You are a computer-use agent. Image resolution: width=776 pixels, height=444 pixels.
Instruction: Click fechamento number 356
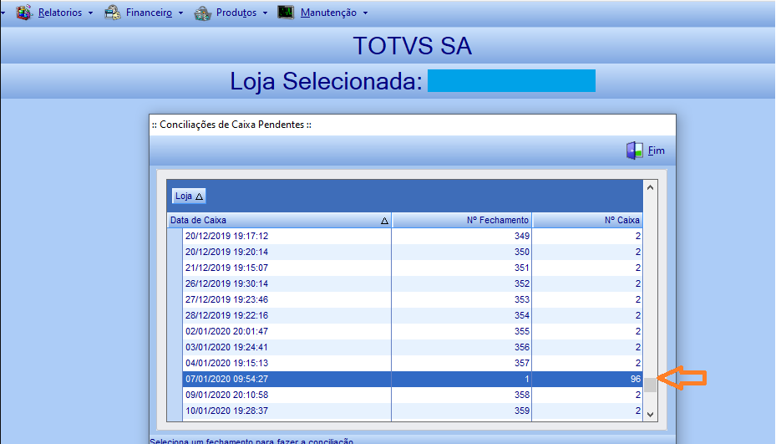(521, 347)
